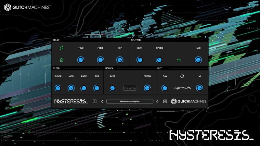
Task: Go to the previous preset arrow
Action: coord(102,101)
